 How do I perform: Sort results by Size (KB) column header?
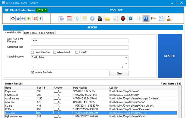(x=45, y=88)
